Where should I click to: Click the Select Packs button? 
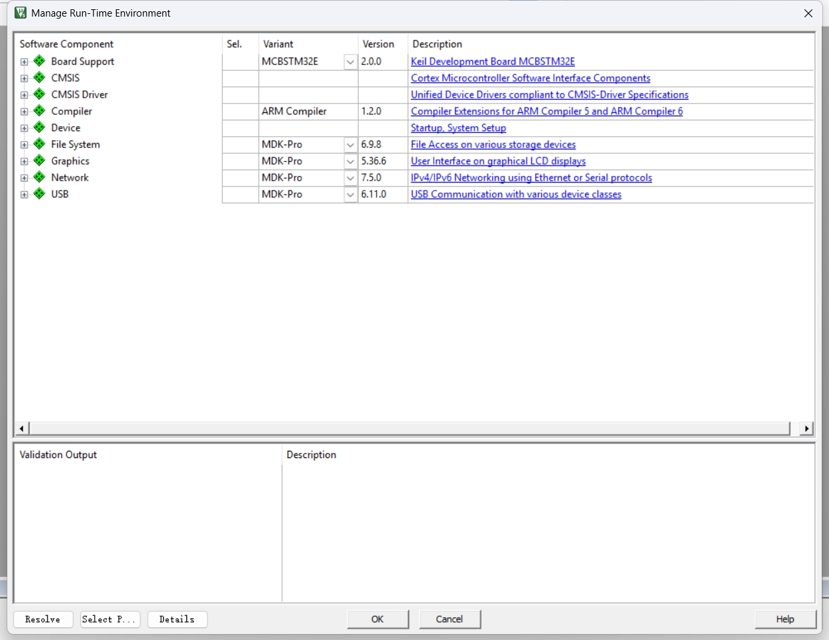(x=110, y=619)
